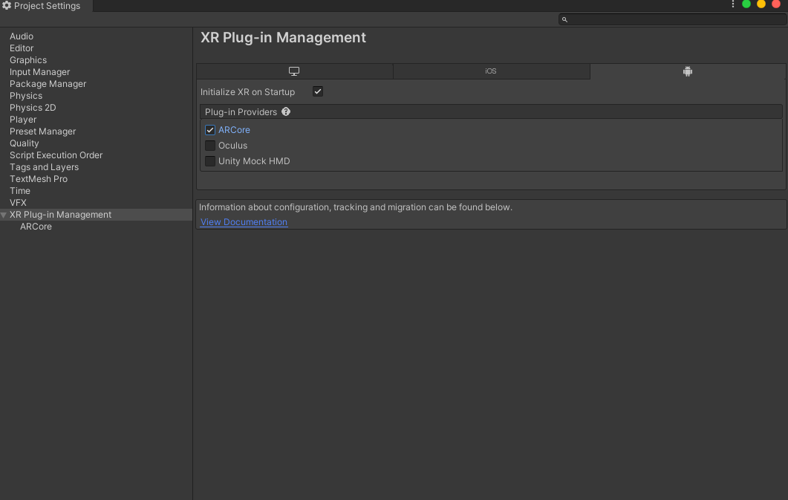Click the Plug-in Providers help icon
This screenshot has width=788, height=500.
pos(286,112)
